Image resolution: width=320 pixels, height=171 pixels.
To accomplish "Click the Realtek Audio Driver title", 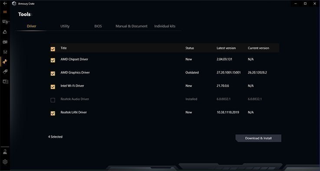I will pyautogui.click(x=75, y=99).
